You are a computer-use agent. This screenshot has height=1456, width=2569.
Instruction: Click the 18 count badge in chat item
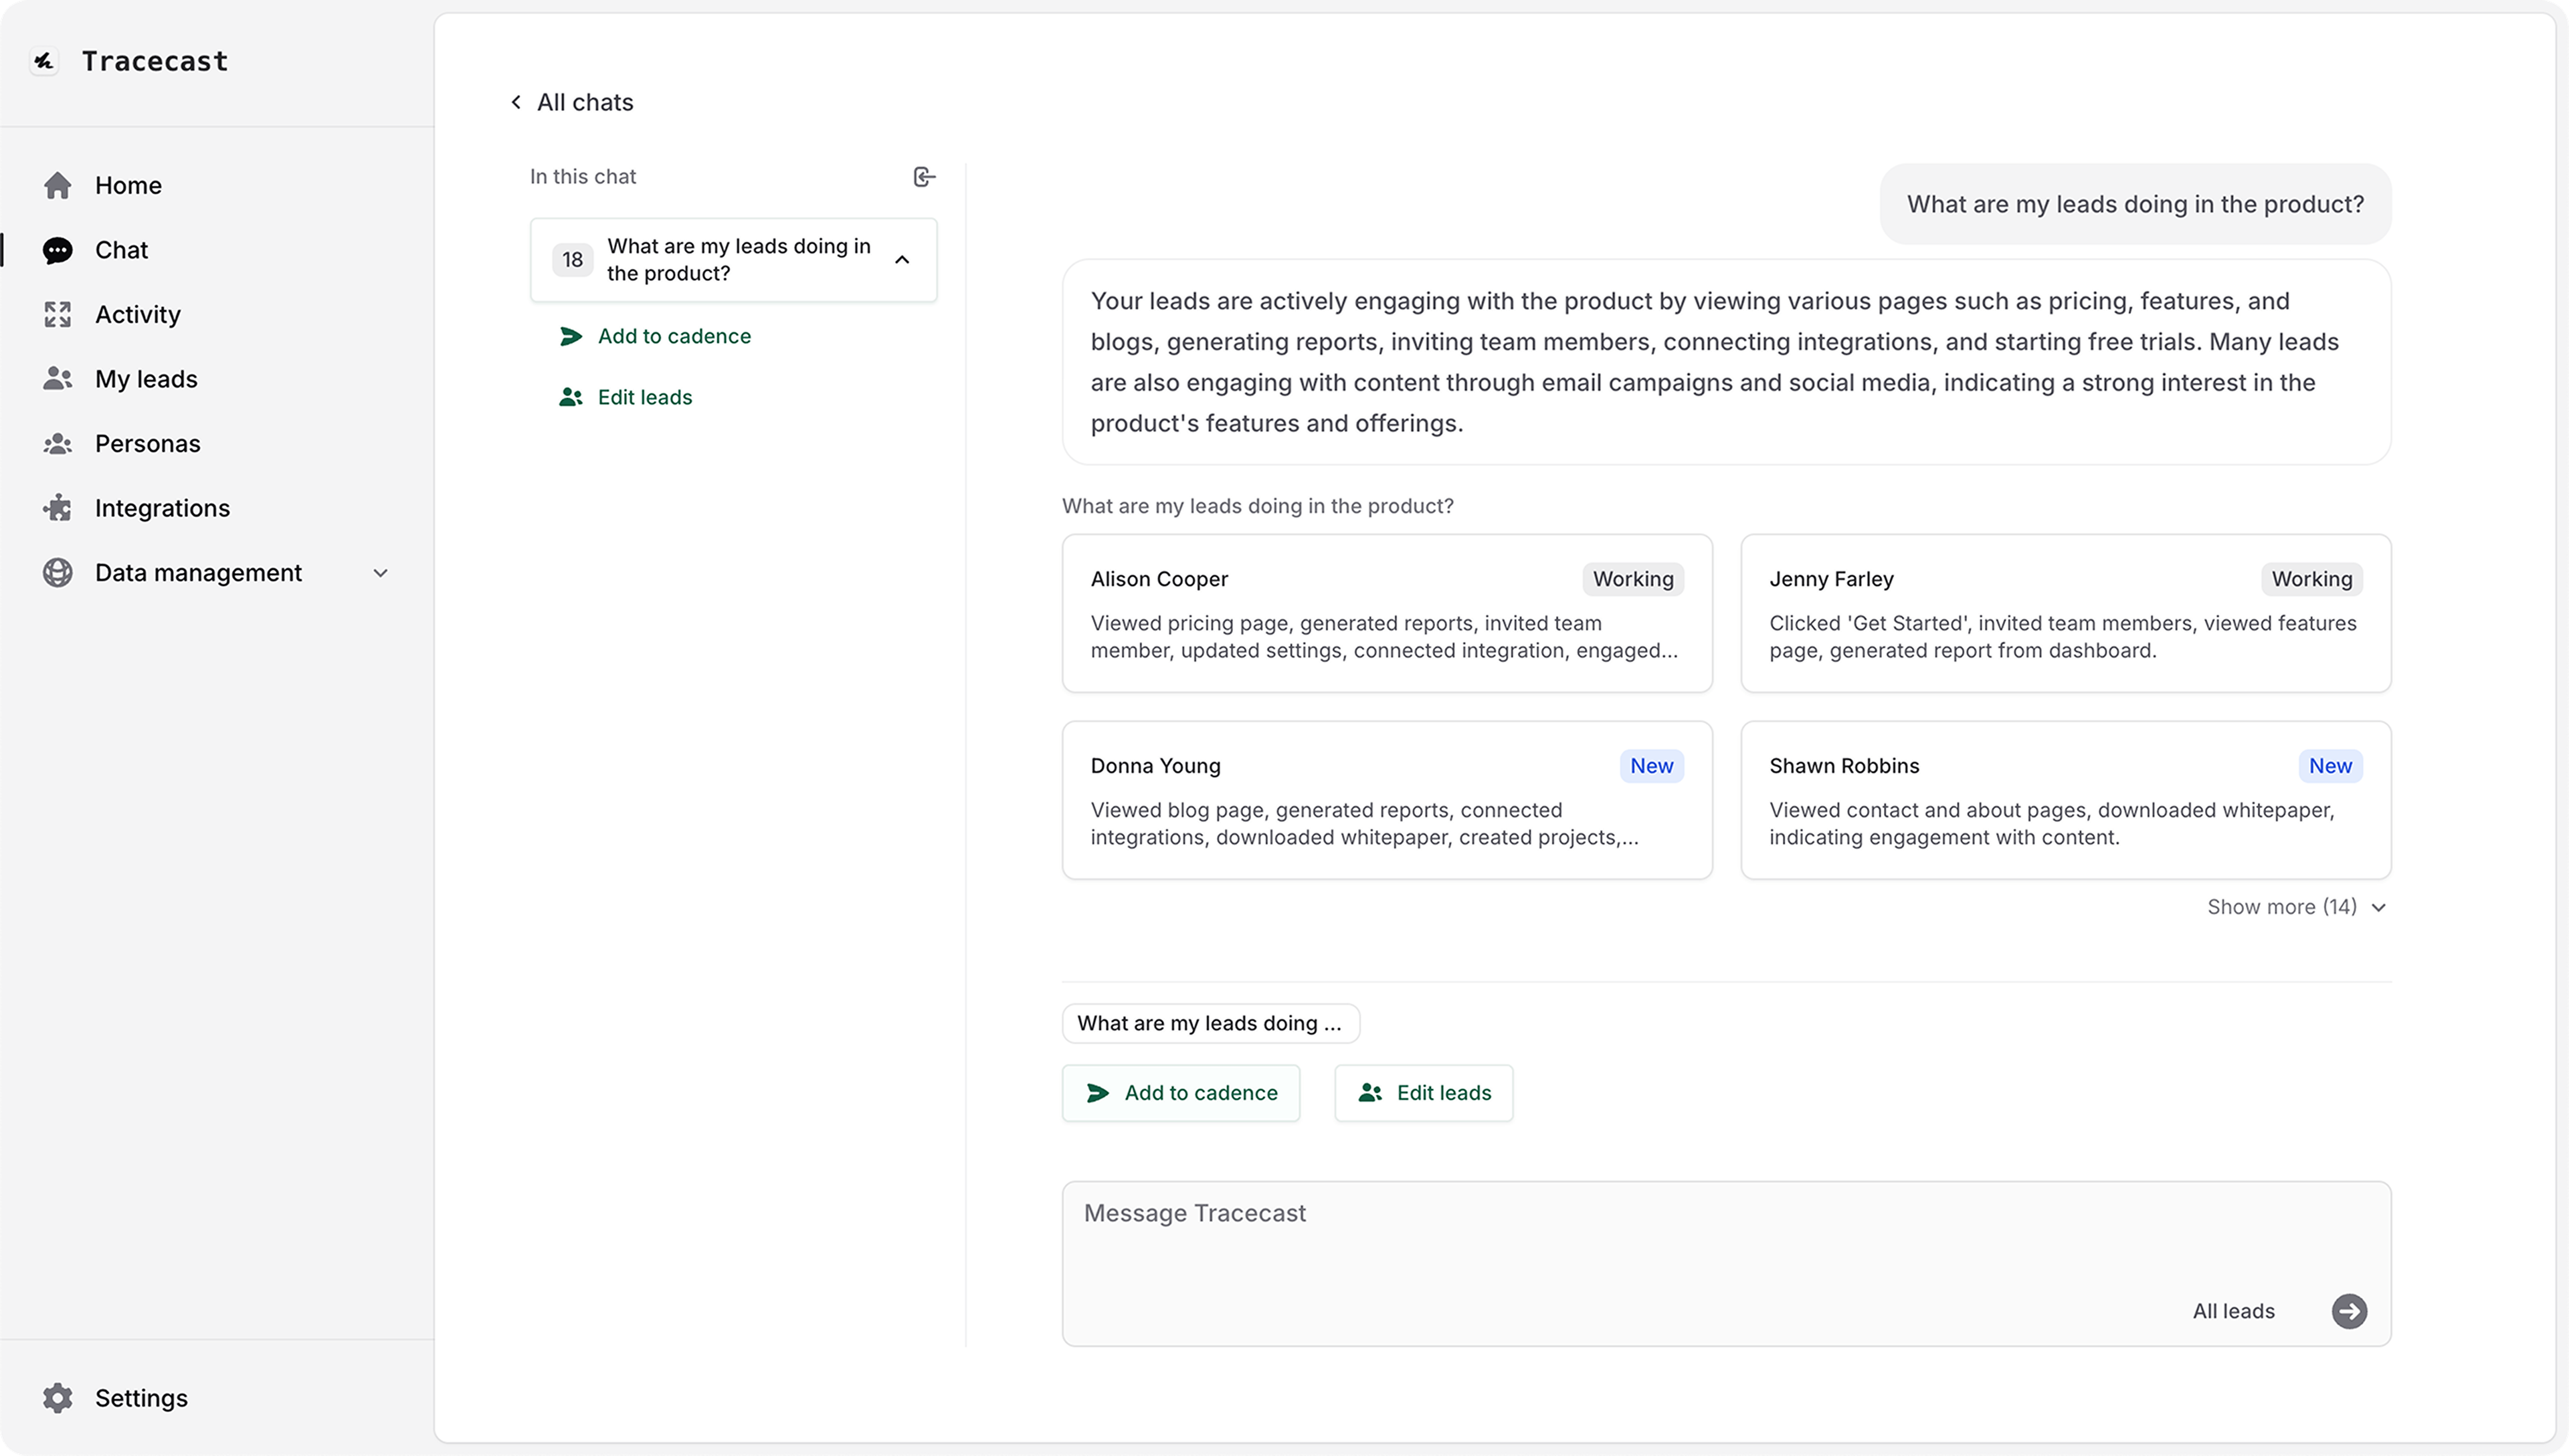pyautogui.click(x=572, y=260)
